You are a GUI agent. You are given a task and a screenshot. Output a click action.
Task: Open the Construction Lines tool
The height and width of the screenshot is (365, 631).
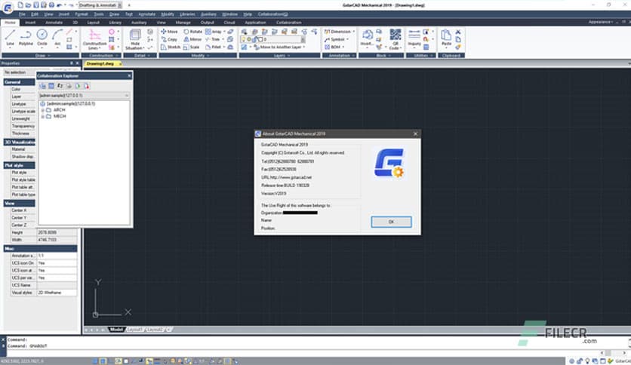pyautogui.click(x=94, y=39)
